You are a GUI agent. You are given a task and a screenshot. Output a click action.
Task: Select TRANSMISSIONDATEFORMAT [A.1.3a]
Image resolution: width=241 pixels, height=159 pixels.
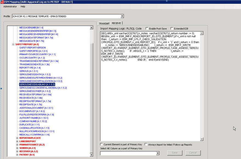point(39,61)
